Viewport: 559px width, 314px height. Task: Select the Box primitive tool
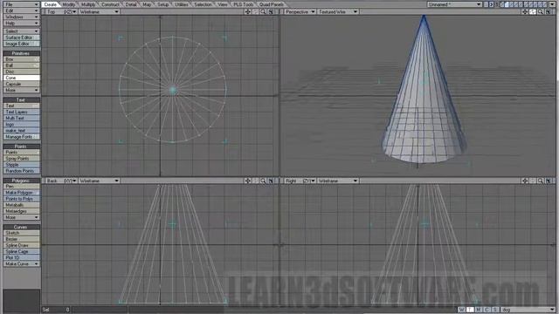coord(21,59)
